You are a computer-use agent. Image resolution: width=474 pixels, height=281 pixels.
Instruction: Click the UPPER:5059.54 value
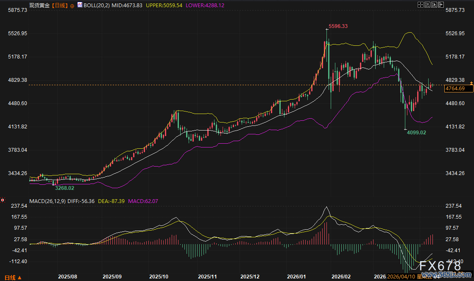coord(164,5)
